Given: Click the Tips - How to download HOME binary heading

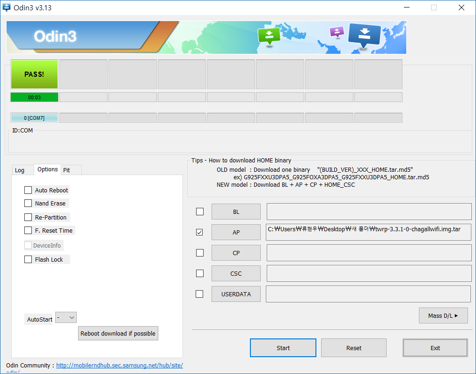Looking at the screenshot, I should 242,160.
